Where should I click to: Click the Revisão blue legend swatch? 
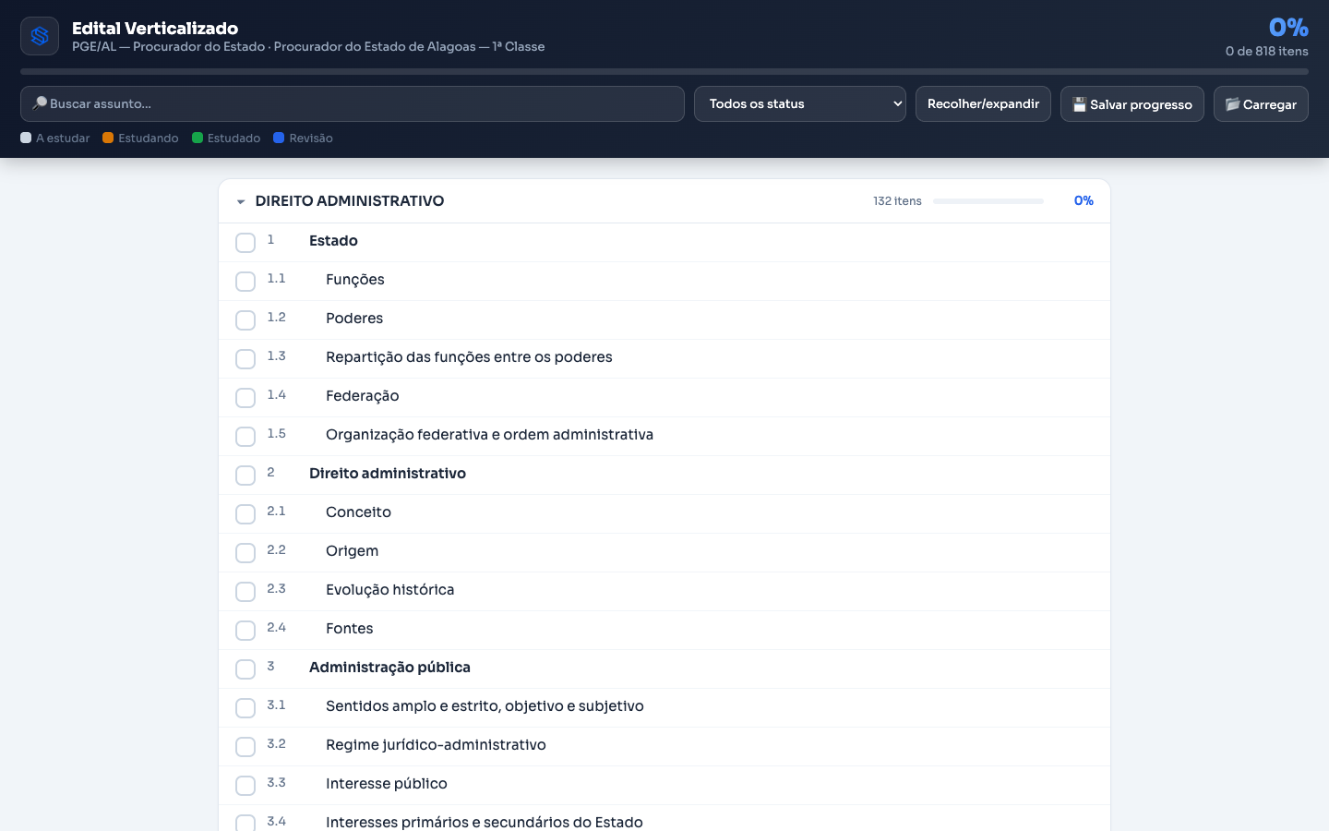(279, 138)
